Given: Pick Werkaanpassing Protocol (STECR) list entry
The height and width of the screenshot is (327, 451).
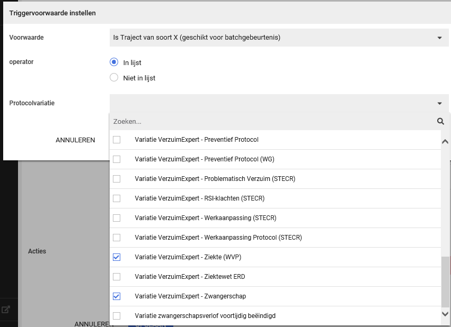Looking at the screenshot, I should coord(218,238).
